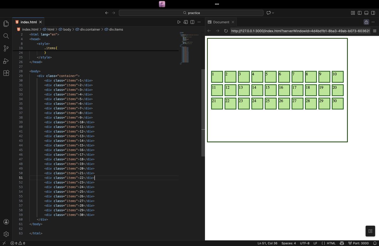Open Source Control view
379x246 pixels.
(6, 48)
